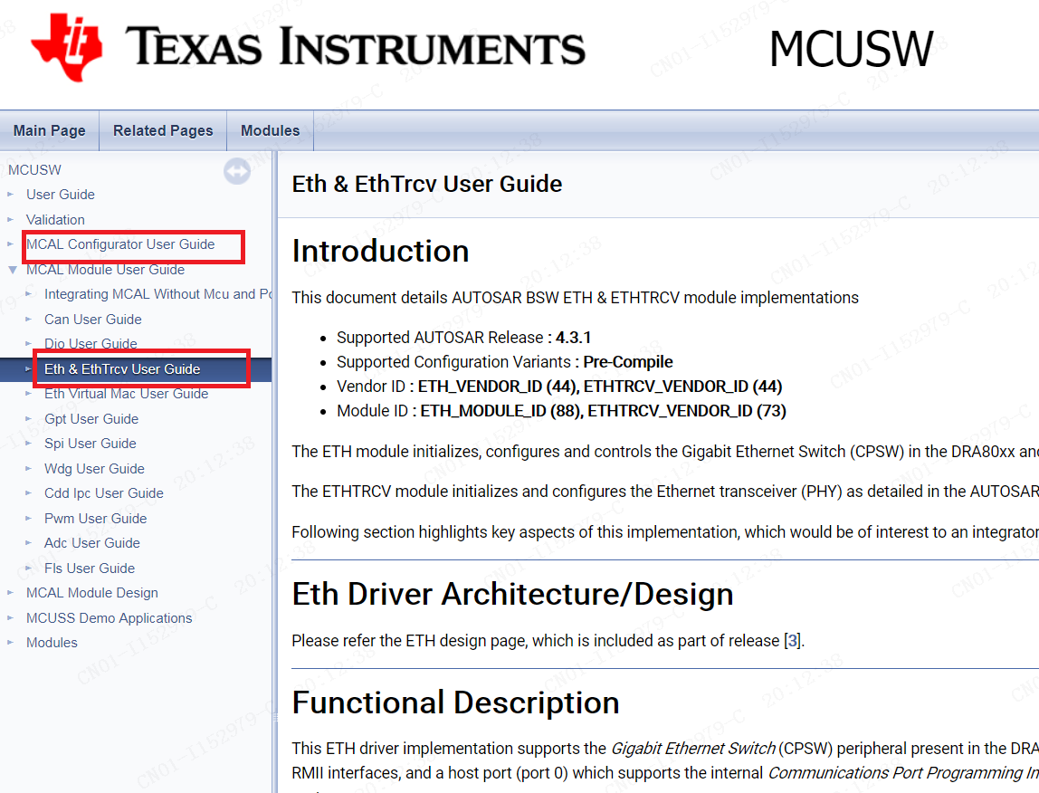Viewport: 1039px width, 793px height.
Task: Click the MCUSW root item in the sidebar
Action: point(34,169)
